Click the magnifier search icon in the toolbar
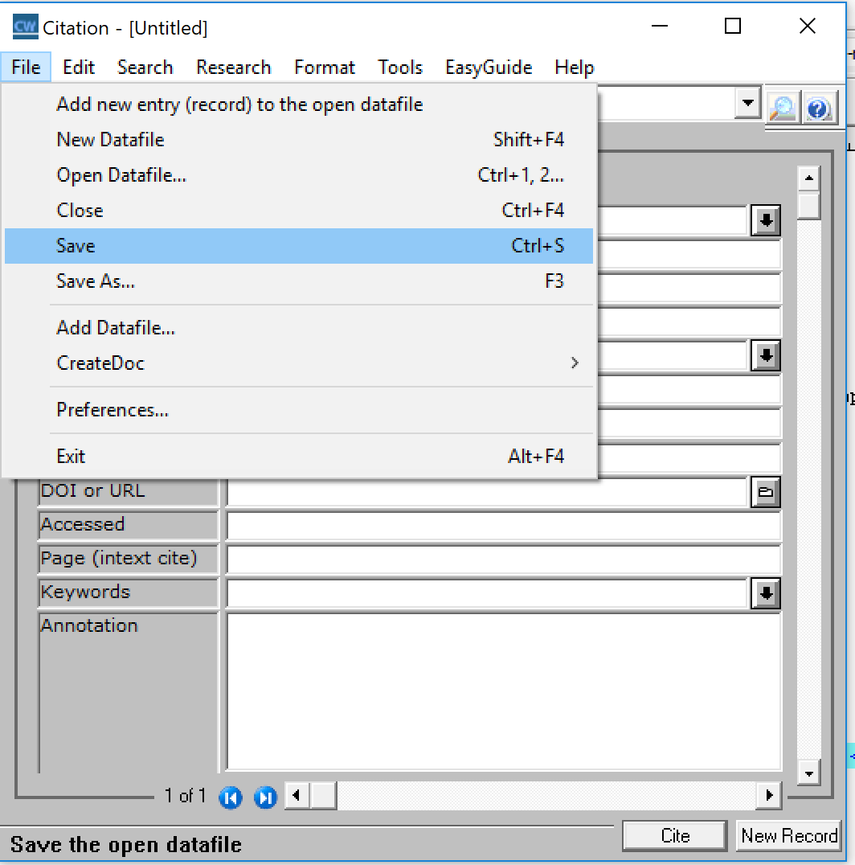Screen dimensions: 855x865 (782, 107)
